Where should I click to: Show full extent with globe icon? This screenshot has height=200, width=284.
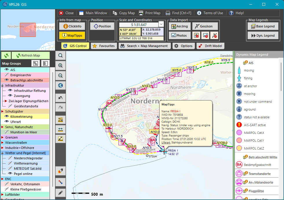[x=61, y=85]
